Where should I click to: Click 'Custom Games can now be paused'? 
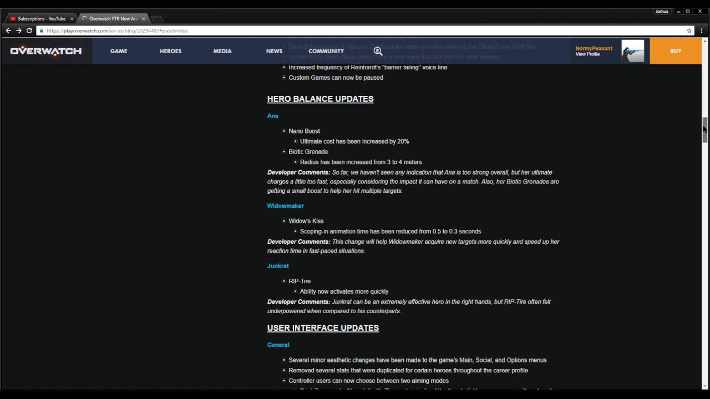coord(336,78)
